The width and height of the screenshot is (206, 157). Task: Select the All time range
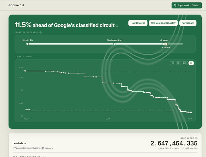coord(191,63)
